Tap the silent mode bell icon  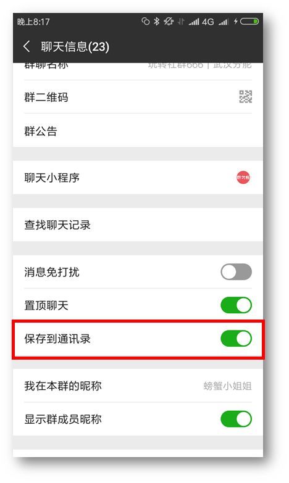(x=169, y=21)
